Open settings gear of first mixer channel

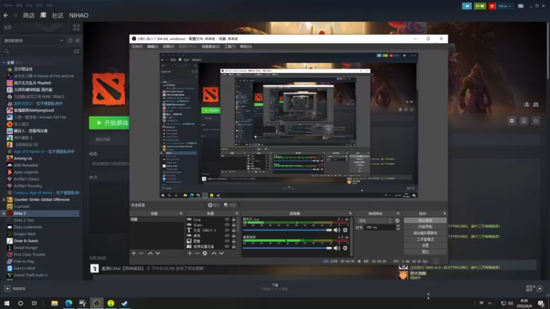point(345,230)
